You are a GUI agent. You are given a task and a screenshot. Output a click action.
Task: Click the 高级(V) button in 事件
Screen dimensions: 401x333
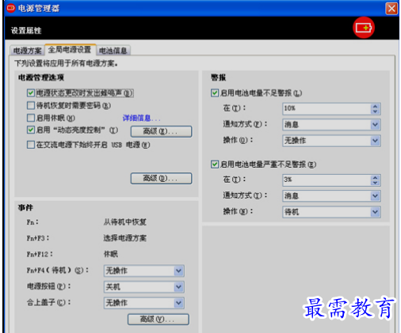pyautogui.click(x=158, y=320)
